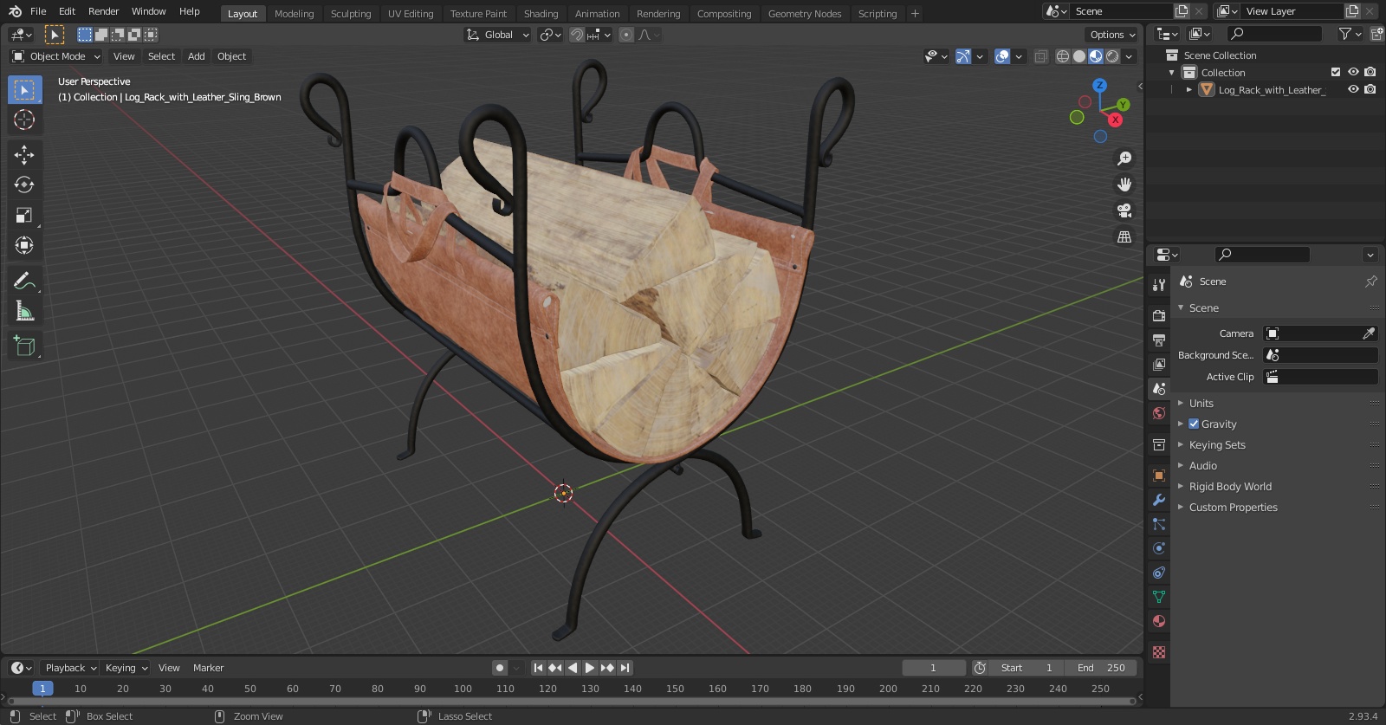Toggle proportional editing button
This screenshot has width=1386, height=725.
[x=626, y=35]
